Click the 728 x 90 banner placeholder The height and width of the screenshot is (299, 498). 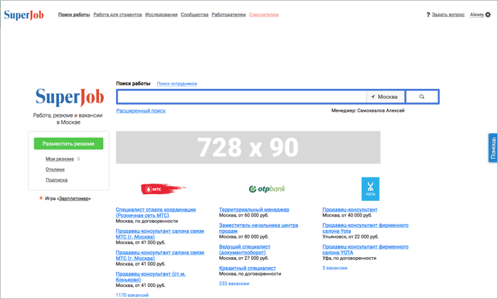(248, 147)
